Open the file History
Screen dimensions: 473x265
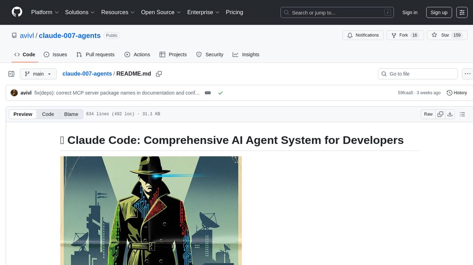pyautogui.click(x=457, y=93)
